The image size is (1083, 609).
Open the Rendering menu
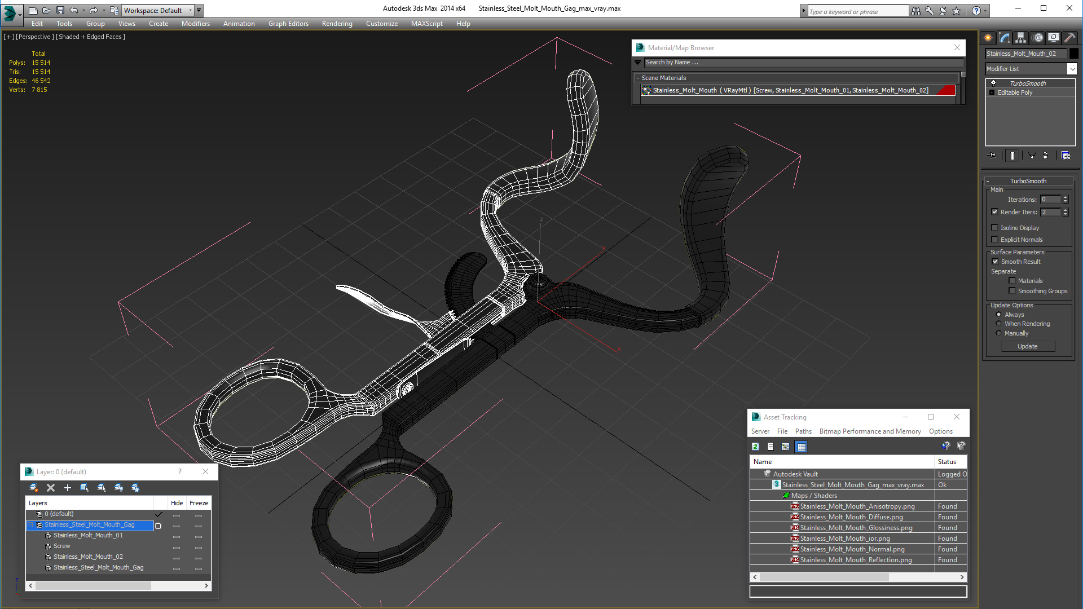point(337,24)
